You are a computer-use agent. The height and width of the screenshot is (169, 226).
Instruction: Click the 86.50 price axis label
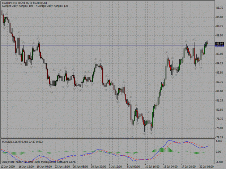219,35
